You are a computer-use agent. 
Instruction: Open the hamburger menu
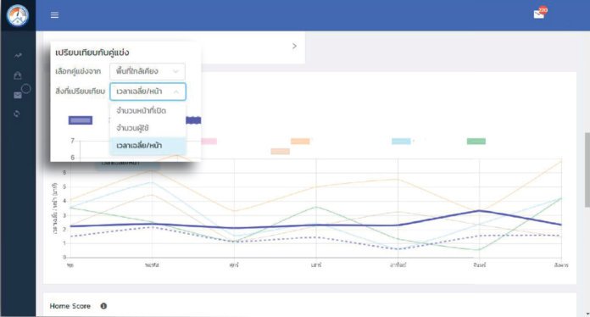54,15
